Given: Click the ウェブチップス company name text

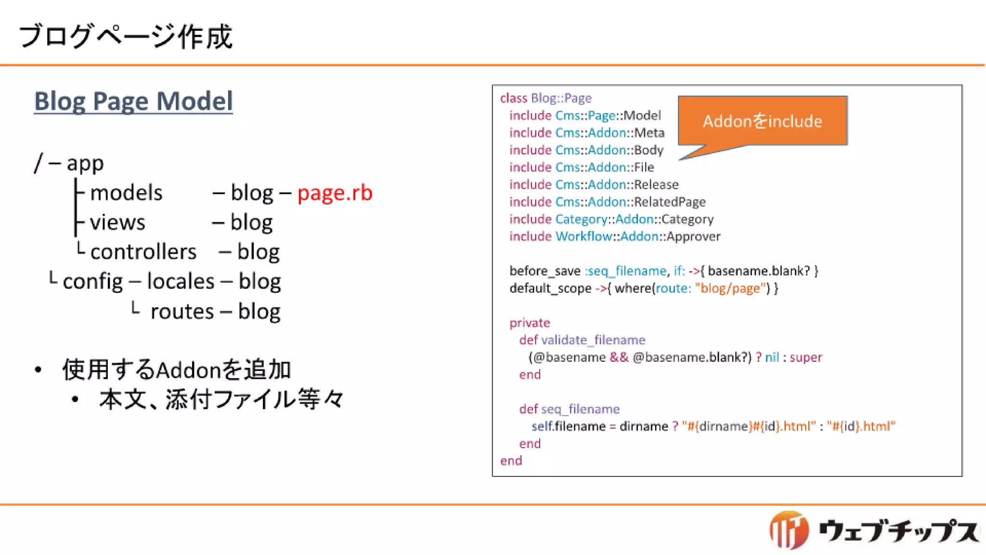Looking at the screenshot, I should click(898, 531).
